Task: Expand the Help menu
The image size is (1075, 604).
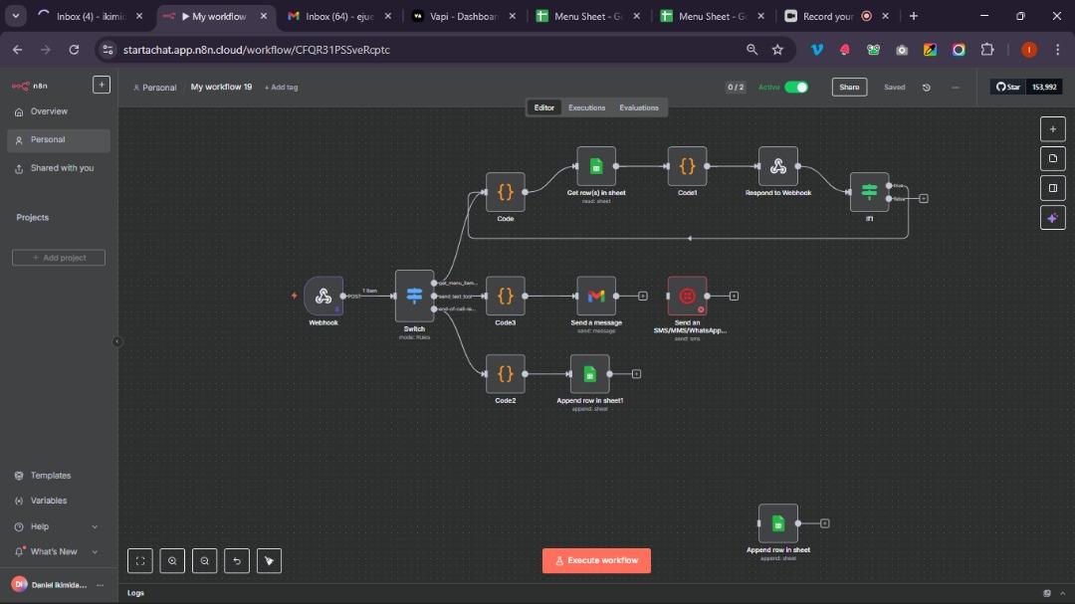Action: coord(95,526)
